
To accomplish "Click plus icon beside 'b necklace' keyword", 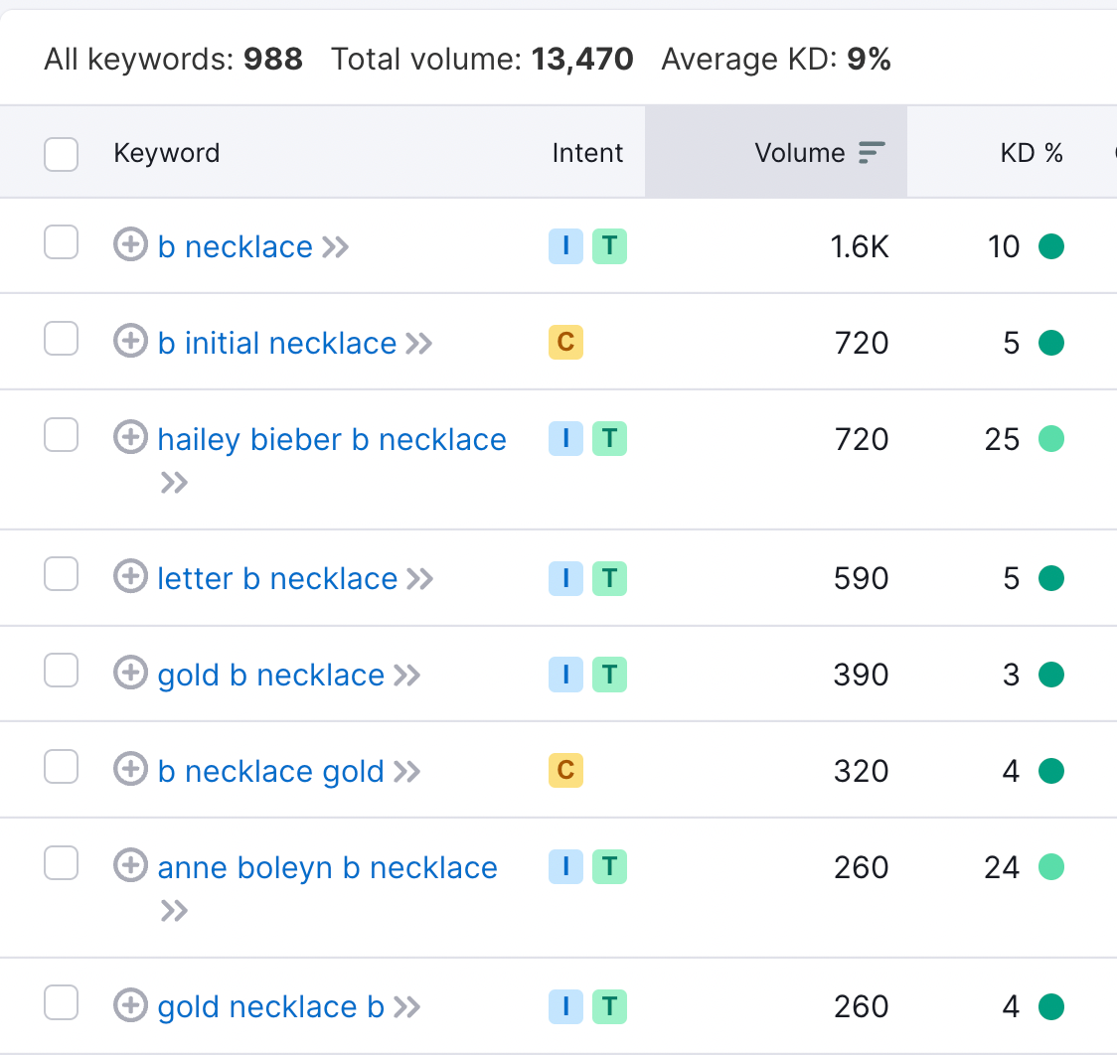I will click(x=130, y=244).
